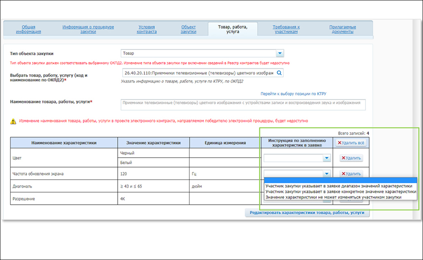Open 'Объект закупки' tab
This screenshot has height=260, width=423.
coord(188,29)
